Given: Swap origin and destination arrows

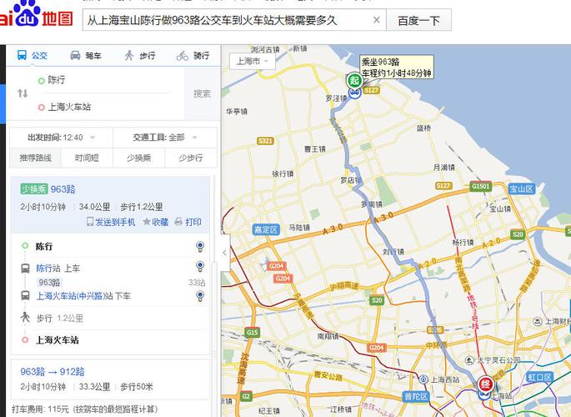Looking at the screenshot, I should point(23,93).
